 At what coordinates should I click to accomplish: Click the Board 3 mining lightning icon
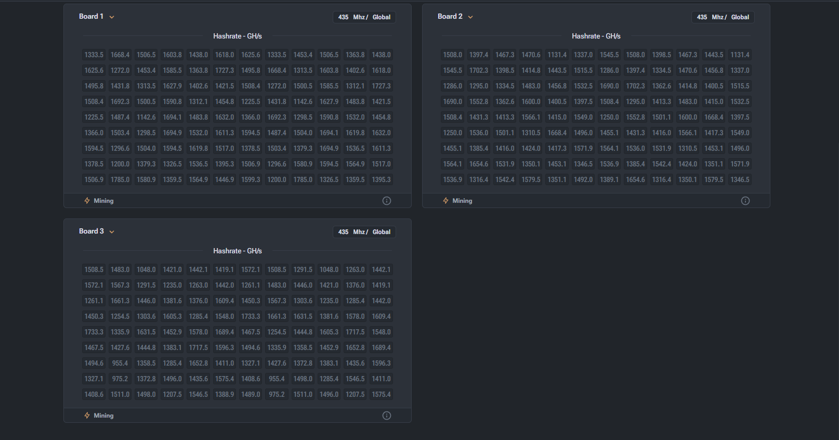87,416
